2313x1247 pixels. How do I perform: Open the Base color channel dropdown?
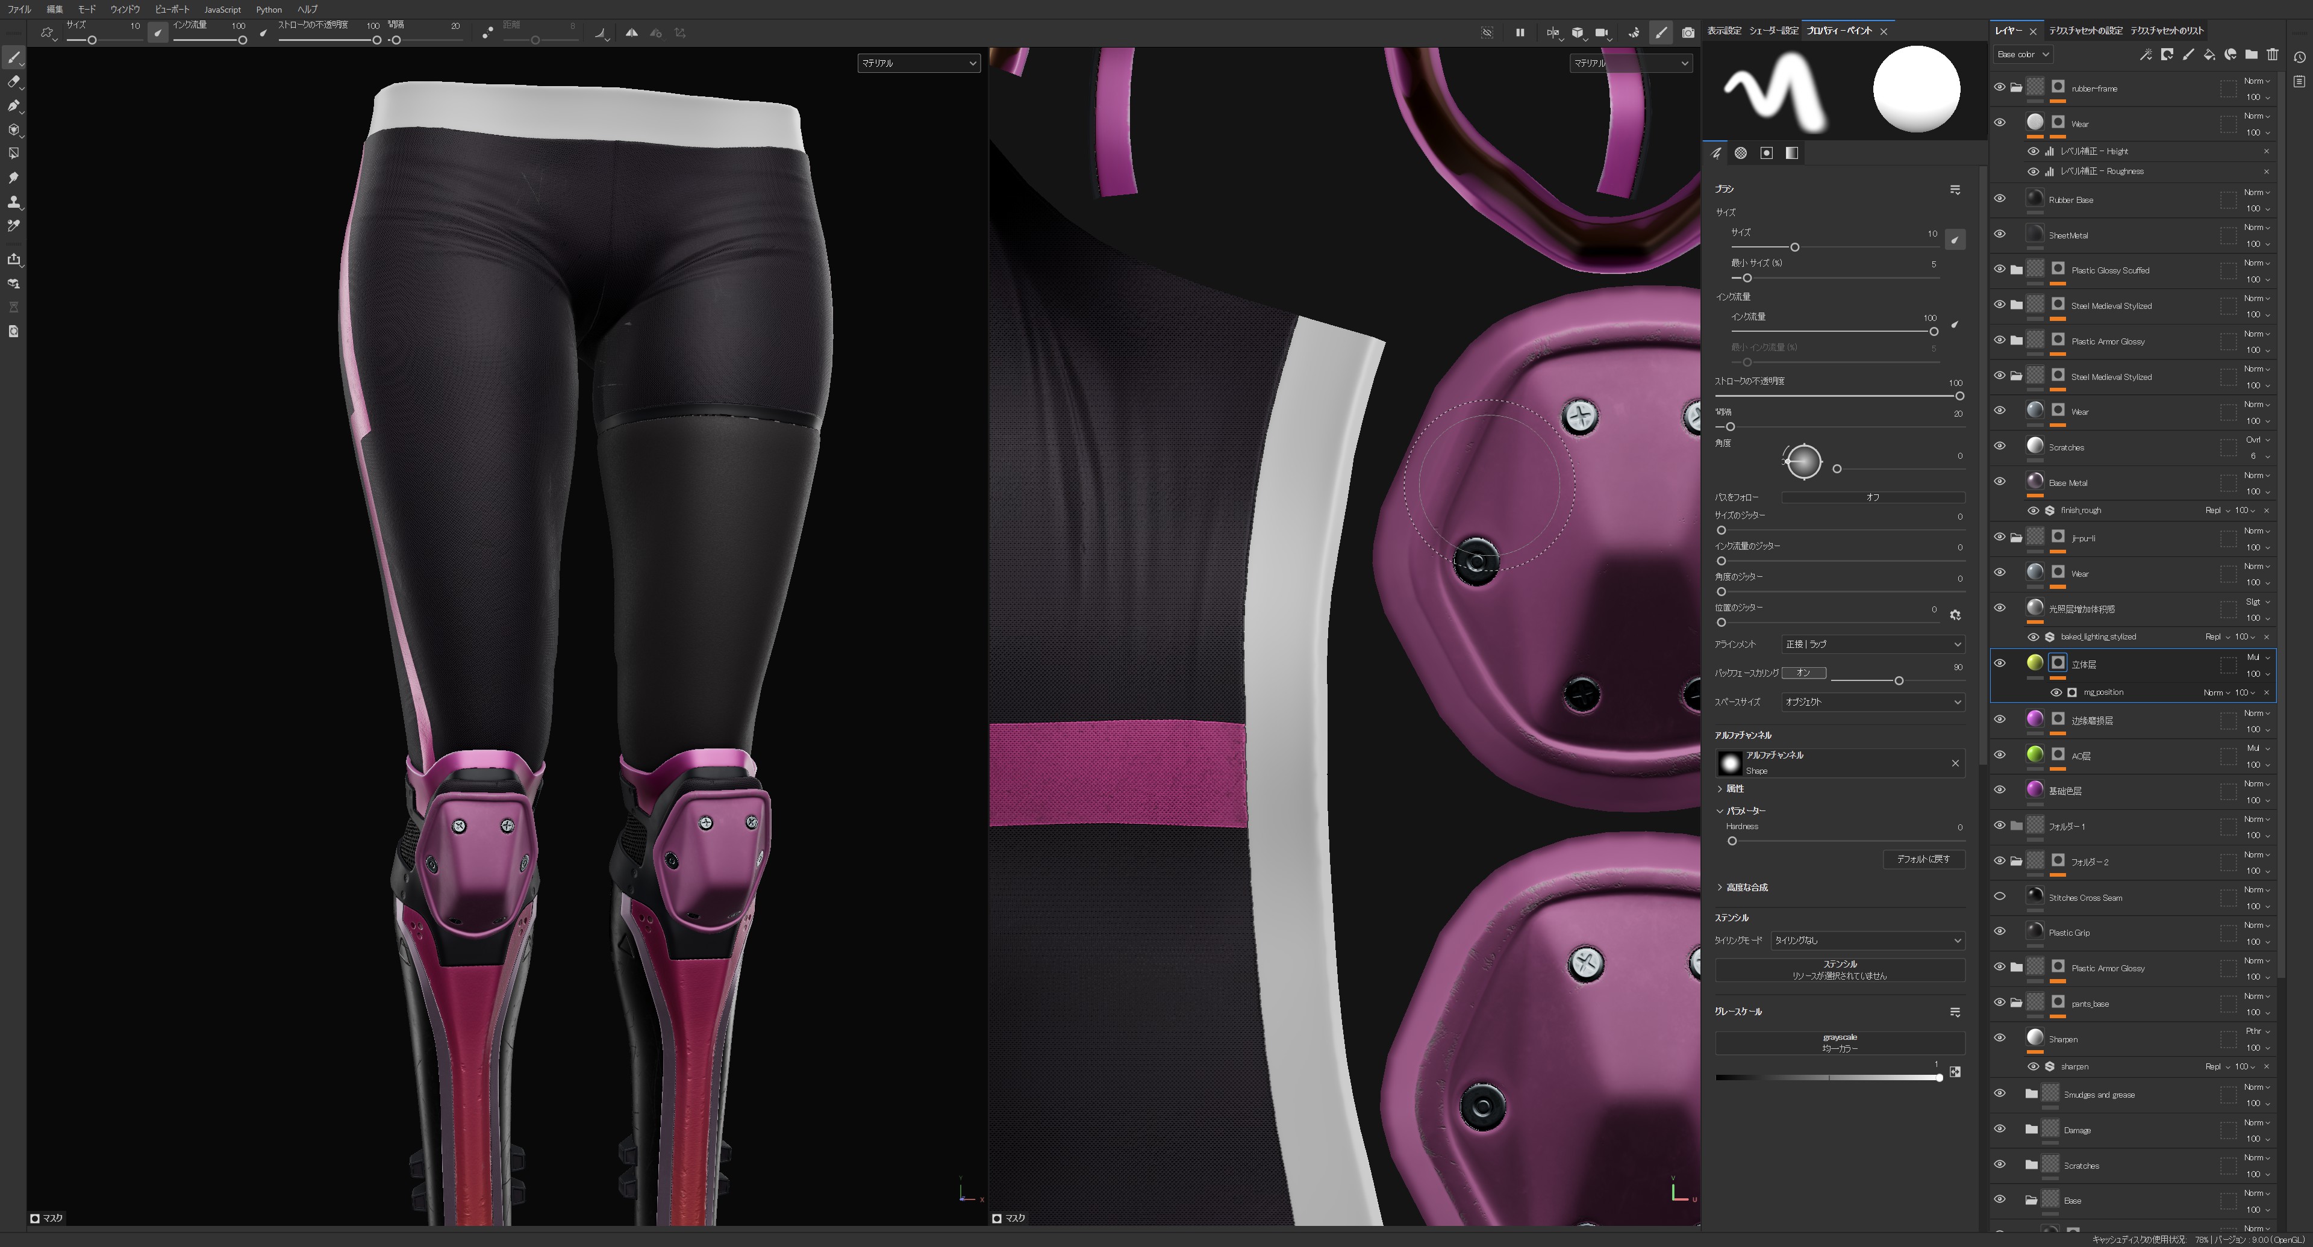(x=2023, y=55)
